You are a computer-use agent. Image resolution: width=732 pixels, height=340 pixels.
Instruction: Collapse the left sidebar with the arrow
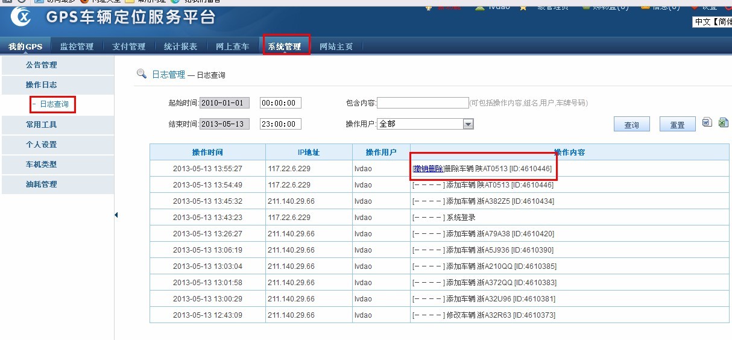116,215
